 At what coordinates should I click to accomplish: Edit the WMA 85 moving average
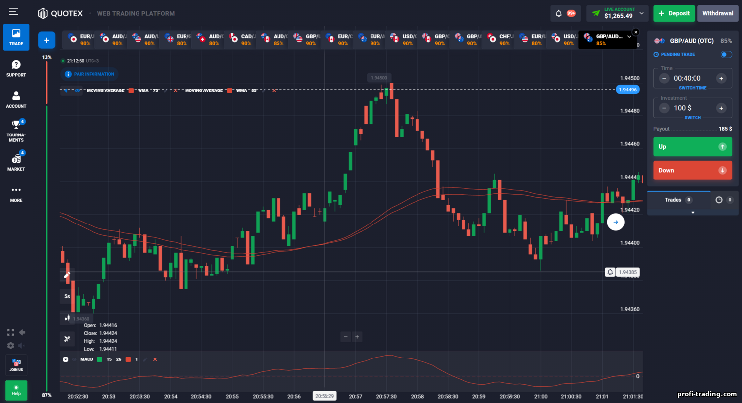[264, 90]
